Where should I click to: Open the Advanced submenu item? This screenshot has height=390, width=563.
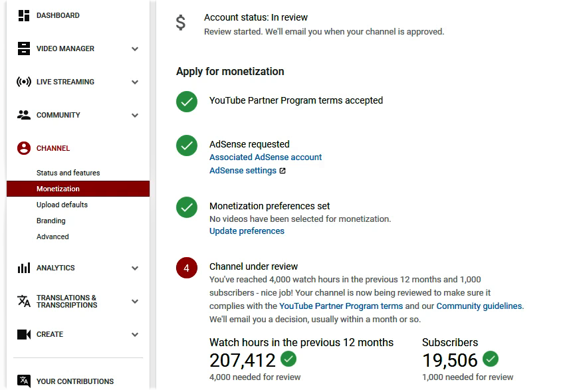tap(53, 237)
